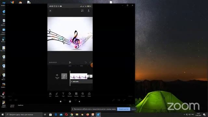Minimize the phone mirroring window

[123, 5]
